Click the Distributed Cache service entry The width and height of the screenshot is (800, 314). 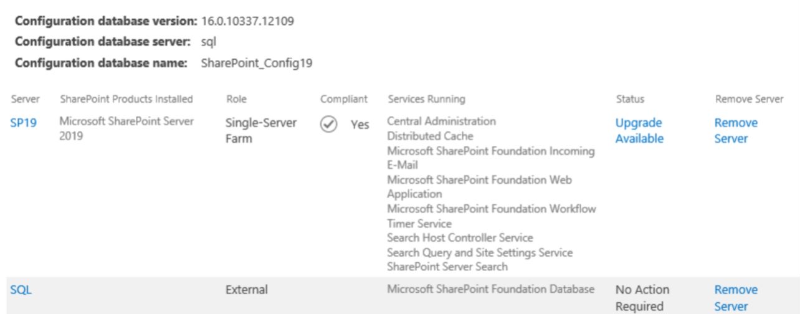[430, 136]
